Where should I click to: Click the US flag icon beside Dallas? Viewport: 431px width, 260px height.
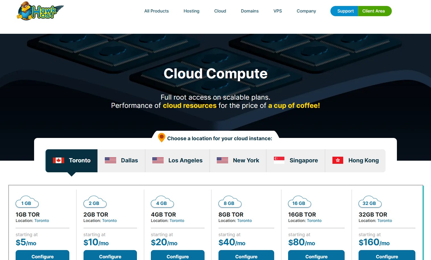click(111, 160)
